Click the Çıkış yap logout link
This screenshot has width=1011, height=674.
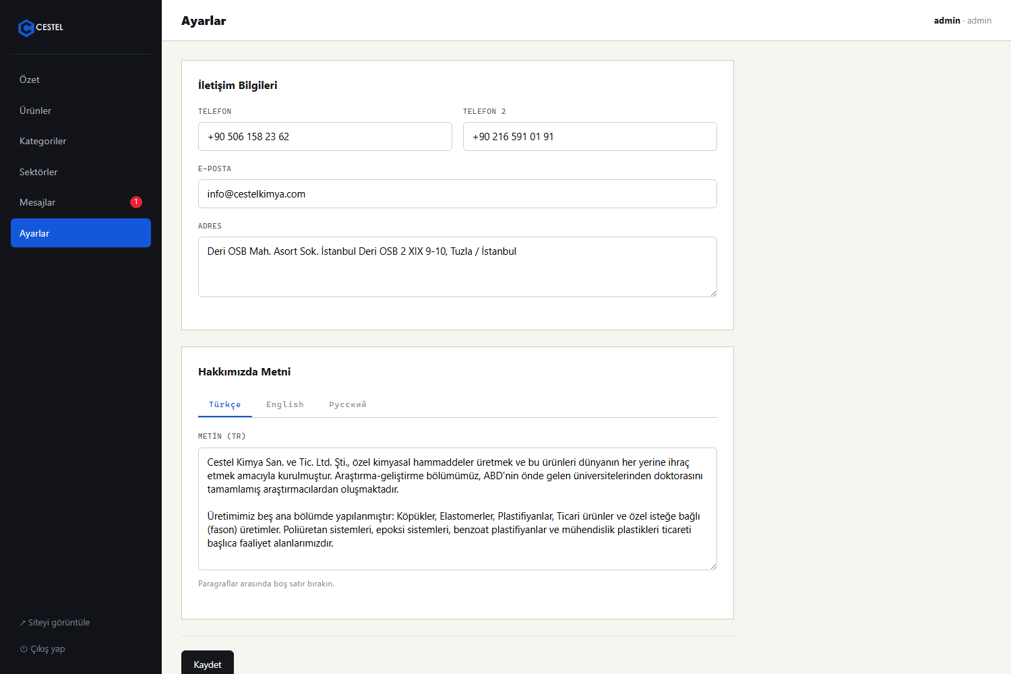pyautogui.click(x=42, y=649)
